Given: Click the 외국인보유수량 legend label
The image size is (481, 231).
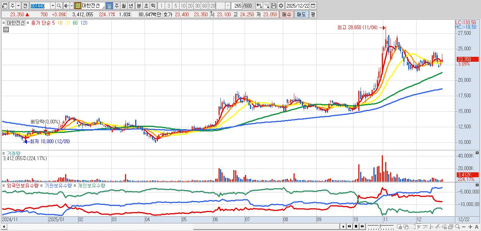Looking at the screenshot, I should click(x=22, y=186).
